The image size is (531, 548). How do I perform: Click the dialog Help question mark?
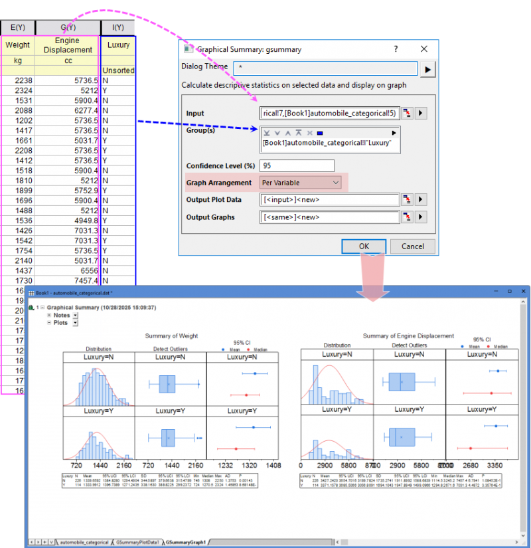[396, 49]
